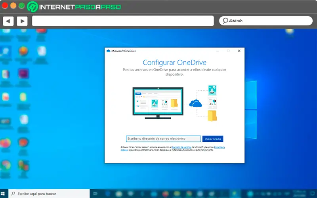Viewport: 317px width, 198px height.
Task: Click the back arrow navigation button
Action: click(8, 21)
